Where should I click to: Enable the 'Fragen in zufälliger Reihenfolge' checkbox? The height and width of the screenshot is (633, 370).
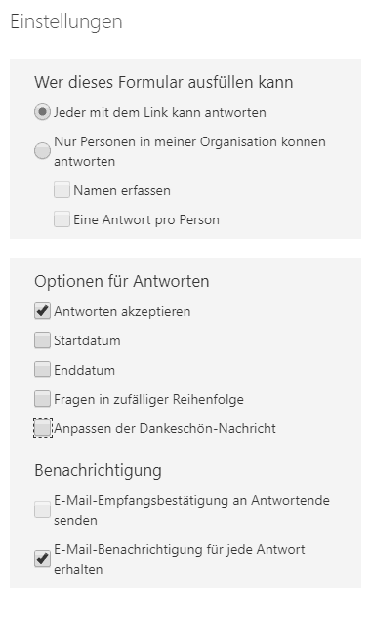pyautogui.click(x=42, y=399)
